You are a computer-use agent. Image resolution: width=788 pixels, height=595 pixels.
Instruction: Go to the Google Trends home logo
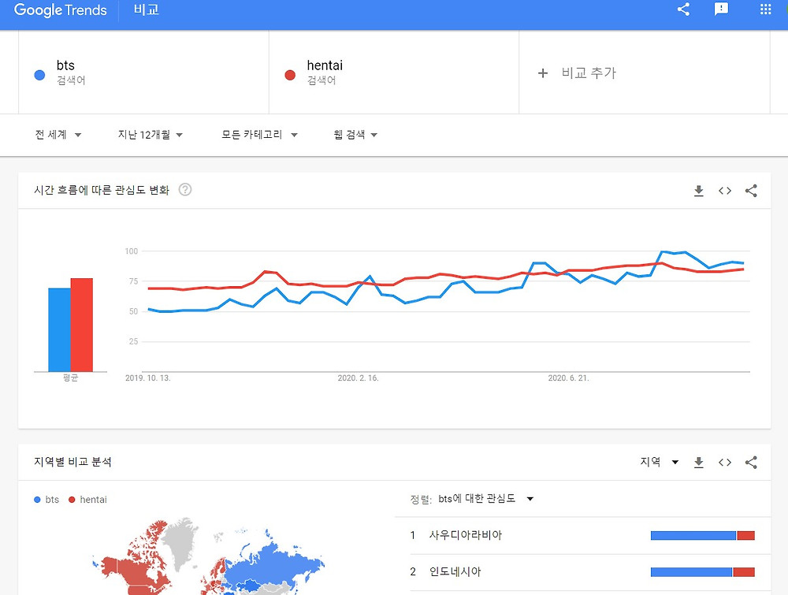tap(59, 11)
